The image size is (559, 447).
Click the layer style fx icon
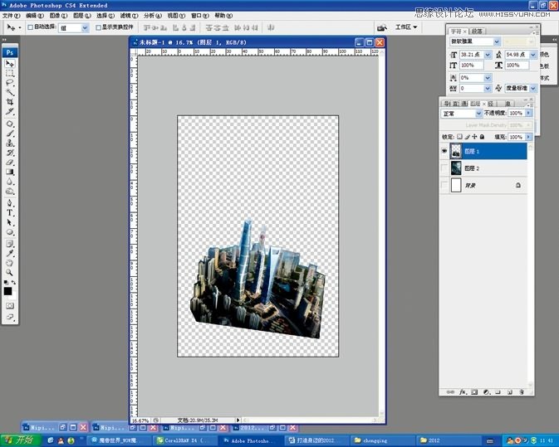pos(463,391)
